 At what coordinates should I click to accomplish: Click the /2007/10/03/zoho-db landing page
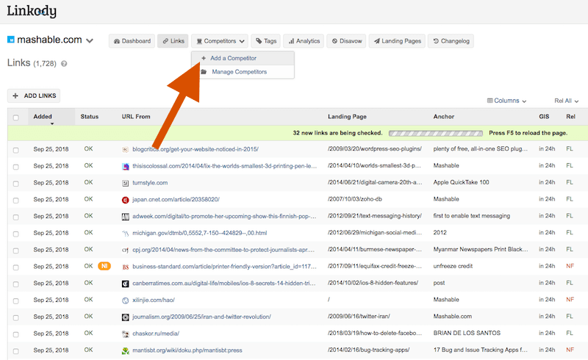click(x=355, y=199)
